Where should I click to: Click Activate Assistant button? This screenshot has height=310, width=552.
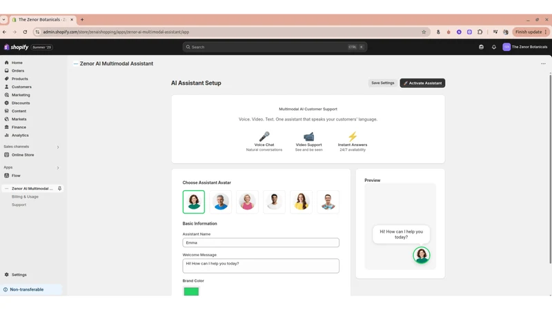pyautogui.click(x=422, y=83)
